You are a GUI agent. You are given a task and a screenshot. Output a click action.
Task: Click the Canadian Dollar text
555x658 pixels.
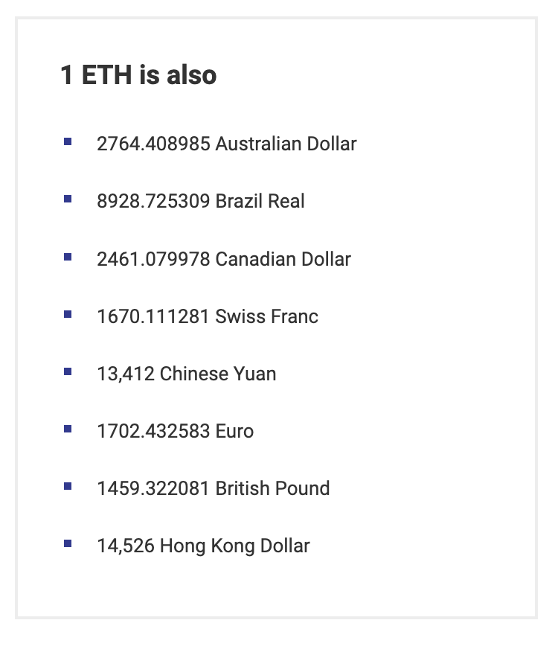[283, 259]
